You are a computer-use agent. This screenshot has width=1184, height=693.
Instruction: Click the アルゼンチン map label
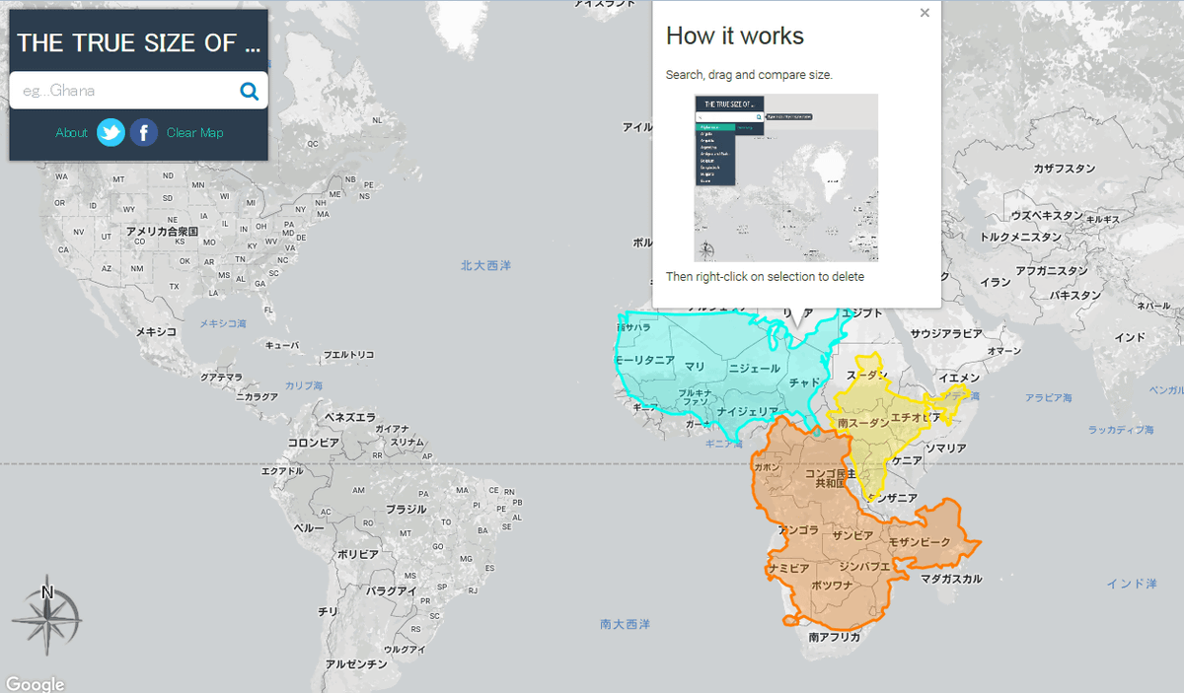[356, 664]
